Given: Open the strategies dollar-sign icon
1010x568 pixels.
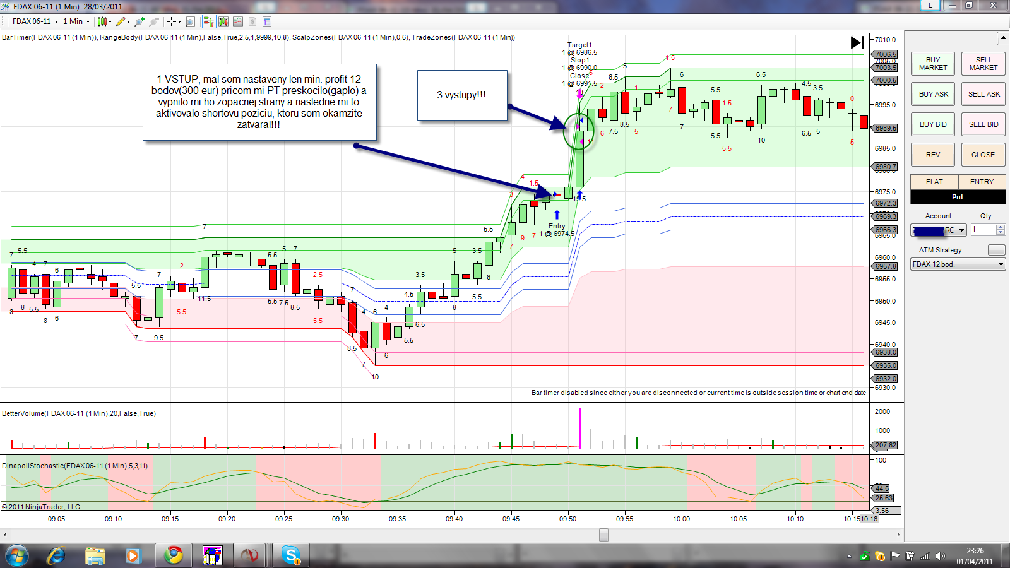Looking at the screenshot, I should point(252,21).
